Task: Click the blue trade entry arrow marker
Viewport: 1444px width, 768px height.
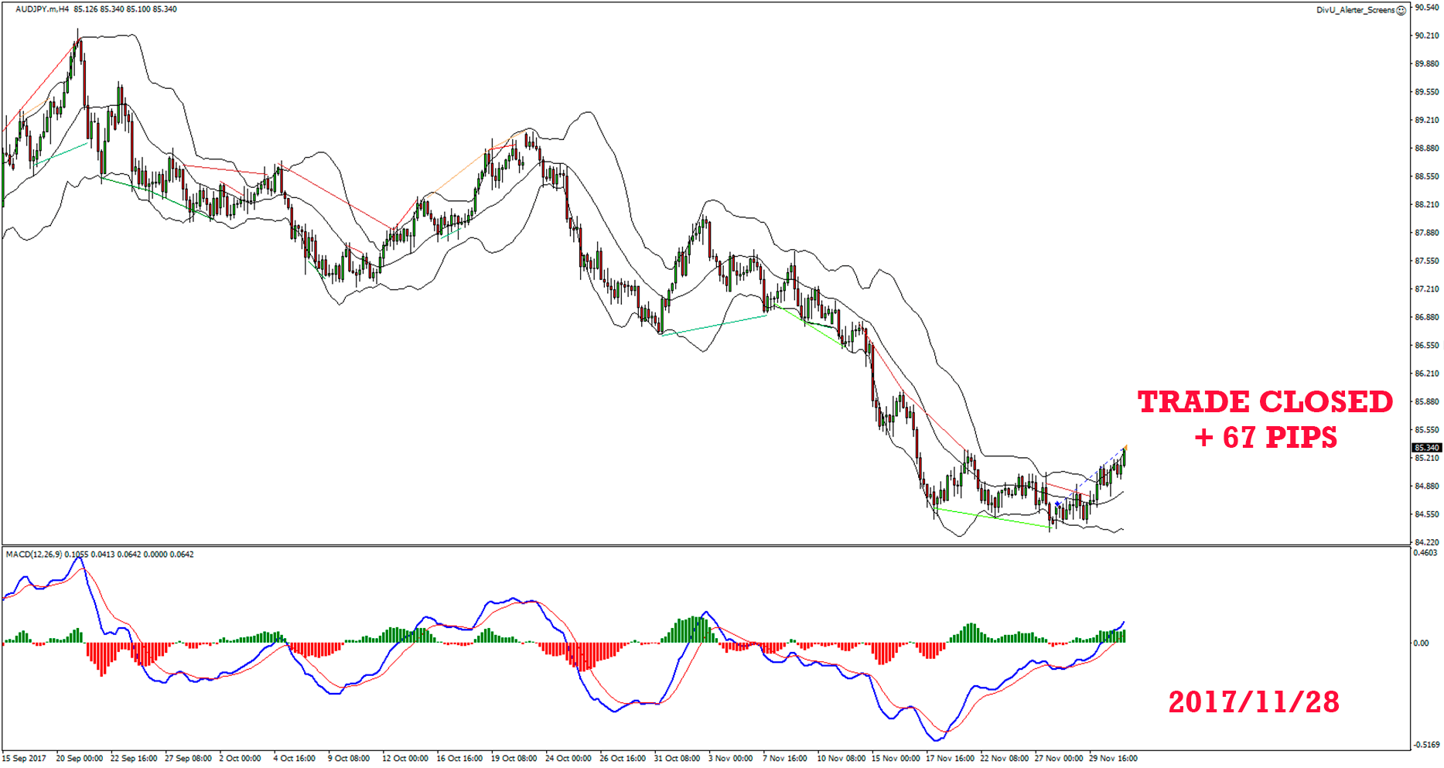Action: coord(1057,504)
